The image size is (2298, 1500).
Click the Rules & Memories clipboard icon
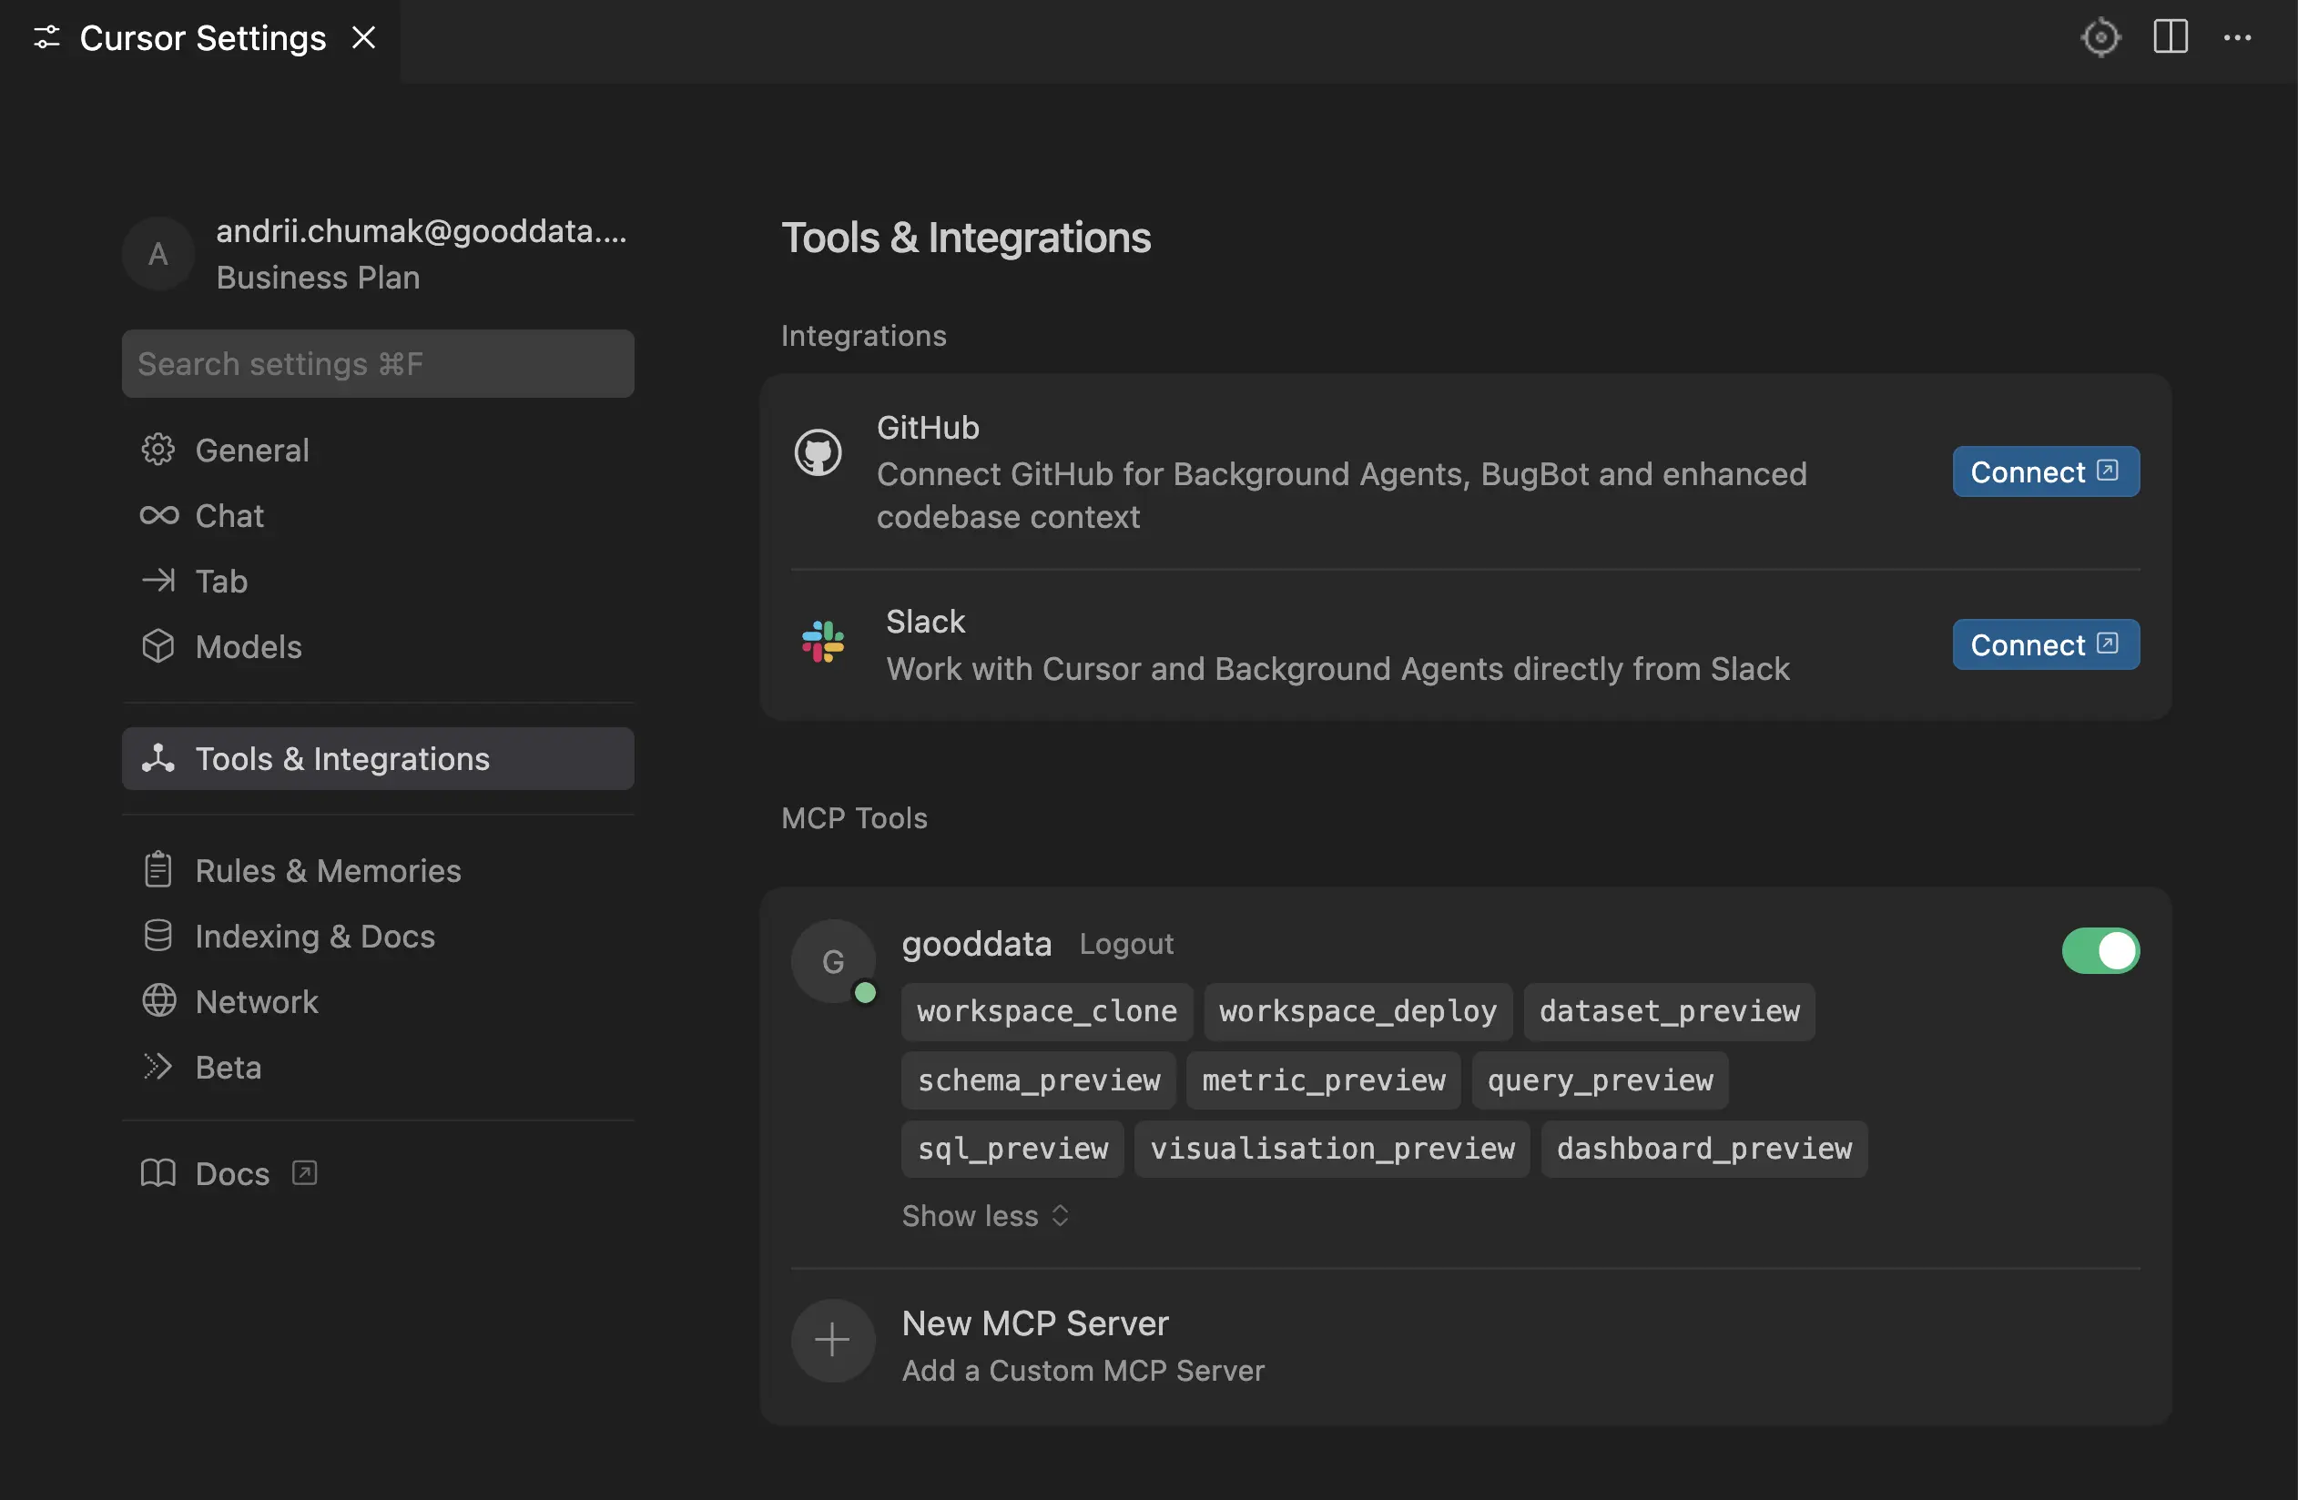click(x=158, y=870)
